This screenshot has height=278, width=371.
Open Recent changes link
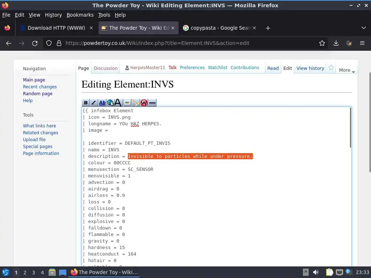tap(40, 87)
